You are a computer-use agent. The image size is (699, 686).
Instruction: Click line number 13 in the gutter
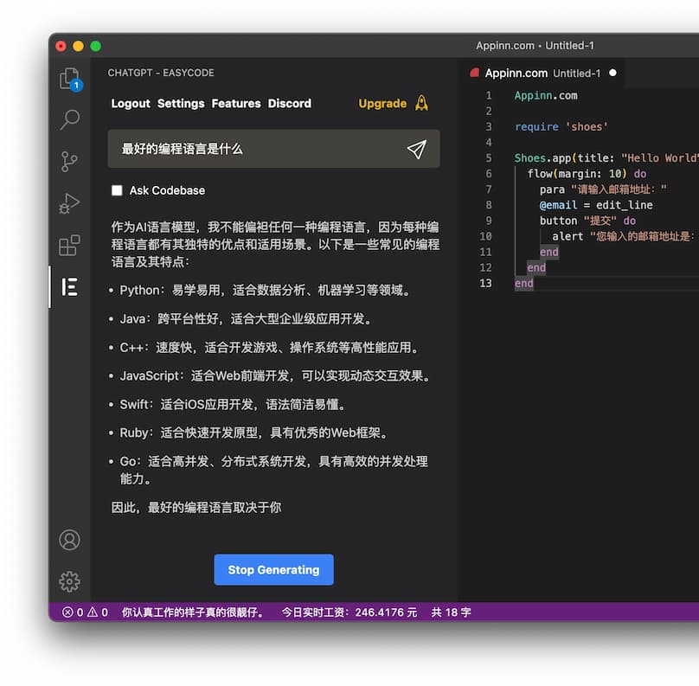click(485, 284)
